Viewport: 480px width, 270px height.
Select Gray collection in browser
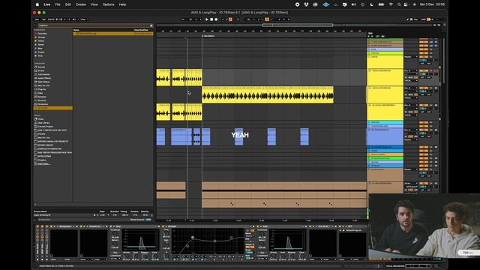(40, 55)
